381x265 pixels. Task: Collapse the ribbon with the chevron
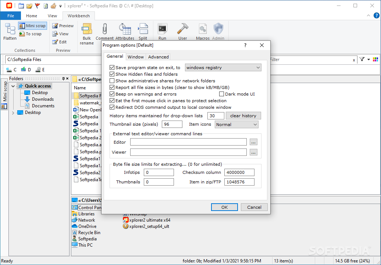point(368,15)
